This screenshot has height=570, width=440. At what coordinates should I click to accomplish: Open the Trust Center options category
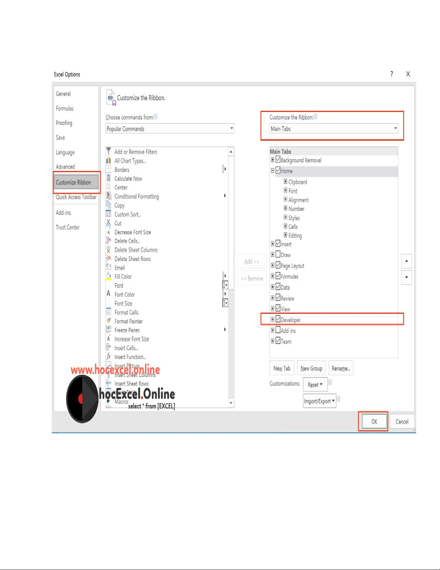point(68,227)
